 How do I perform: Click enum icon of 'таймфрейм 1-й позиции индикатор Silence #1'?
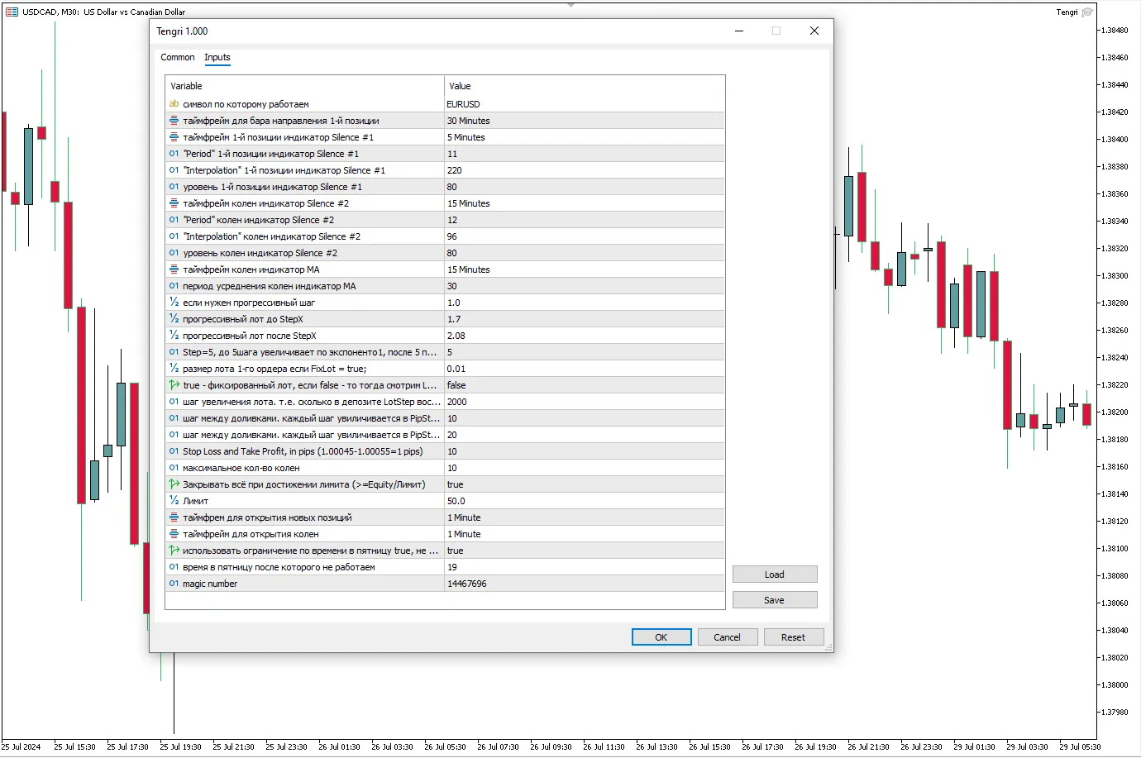(x=174, y=137)
